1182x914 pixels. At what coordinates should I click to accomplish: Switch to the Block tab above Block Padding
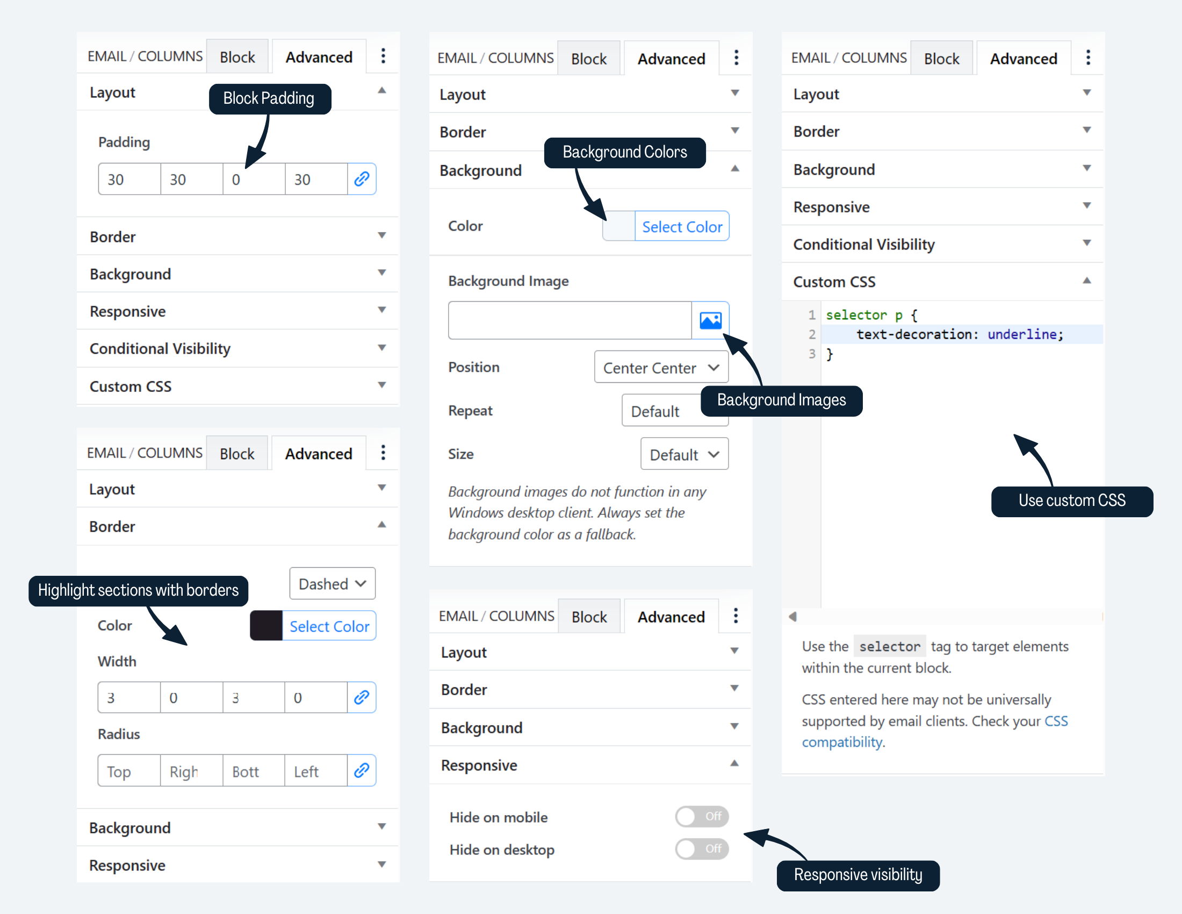tap(237, 56)
